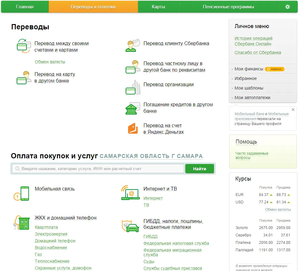Click the service search input field
The width and height of the screenshot is (299, 271).
(x=99, y=169)
